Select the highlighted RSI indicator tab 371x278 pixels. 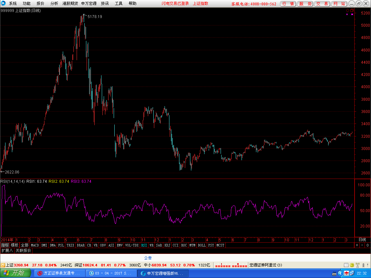(144, 245)
